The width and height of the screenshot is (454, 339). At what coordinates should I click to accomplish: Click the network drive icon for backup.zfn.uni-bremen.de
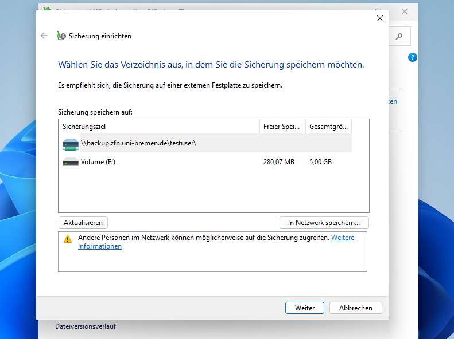(x=70, y=143)
